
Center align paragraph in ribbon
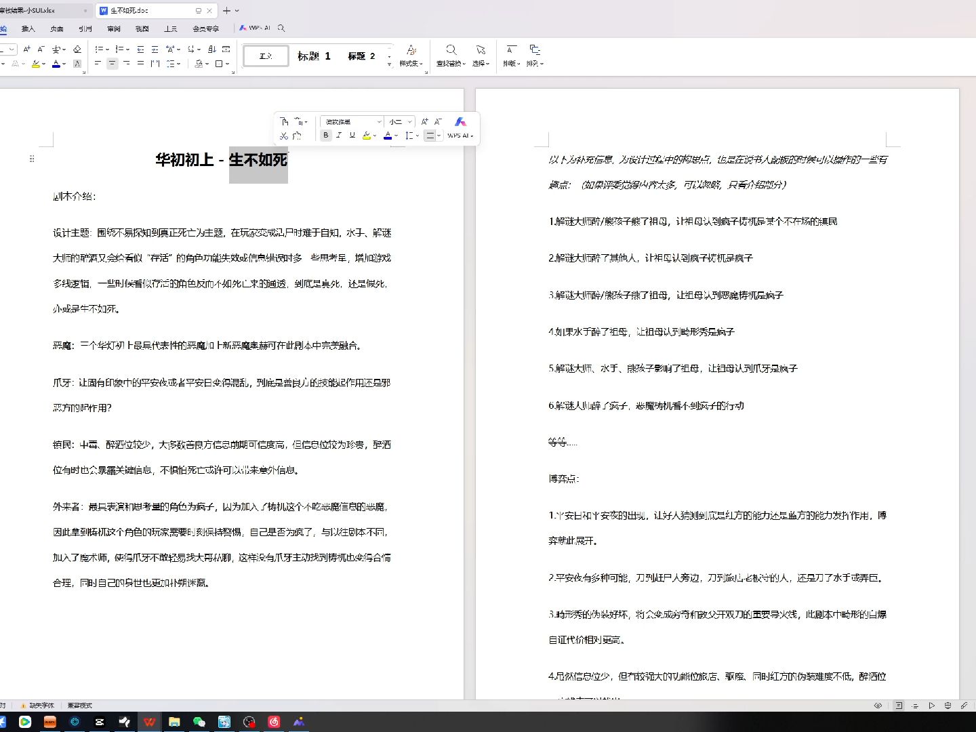pyautogui.click(x=112, y=63)
